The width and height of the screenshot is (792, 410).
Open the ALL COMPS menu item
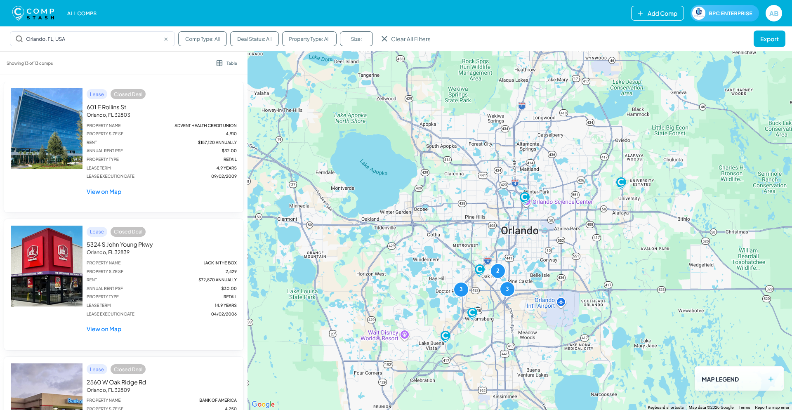82,13
